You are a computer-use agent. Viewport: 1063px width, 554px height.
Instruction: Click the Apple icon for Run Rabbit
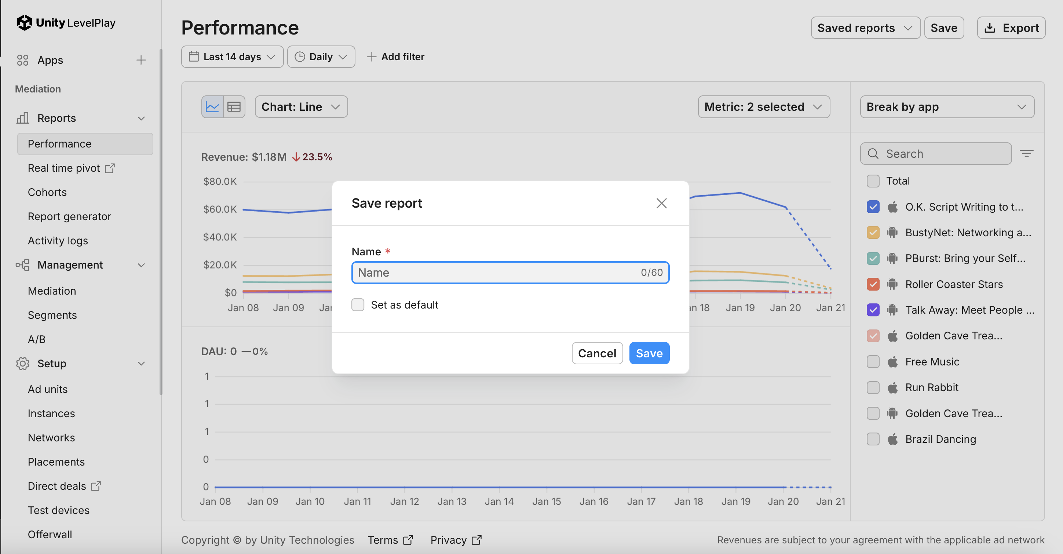coord(892,387)
